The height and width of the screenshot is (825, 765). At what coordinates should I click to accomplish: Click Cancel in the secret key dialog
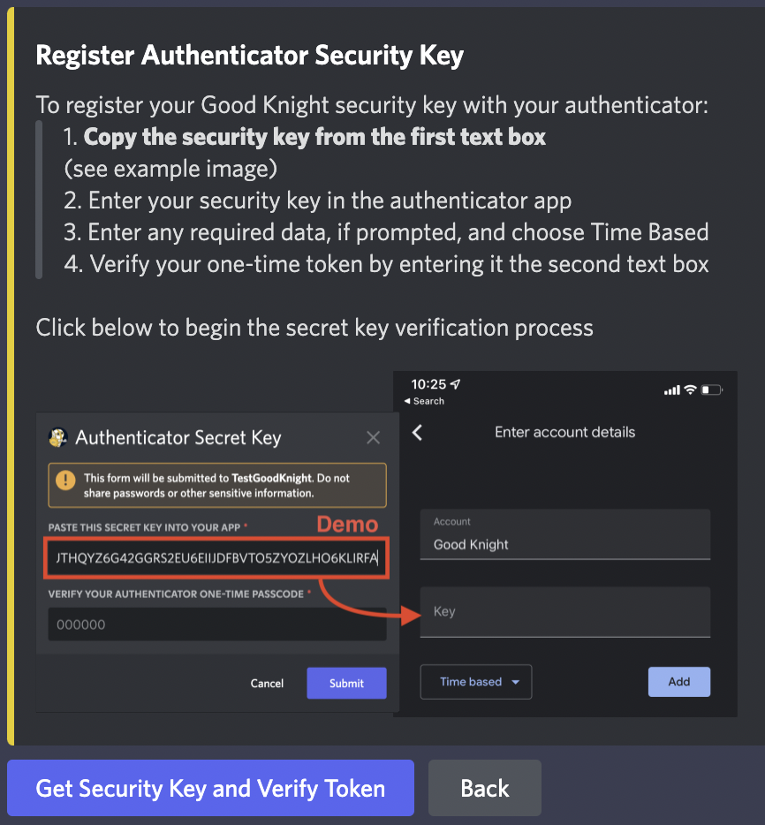click(x=267, y=683)
